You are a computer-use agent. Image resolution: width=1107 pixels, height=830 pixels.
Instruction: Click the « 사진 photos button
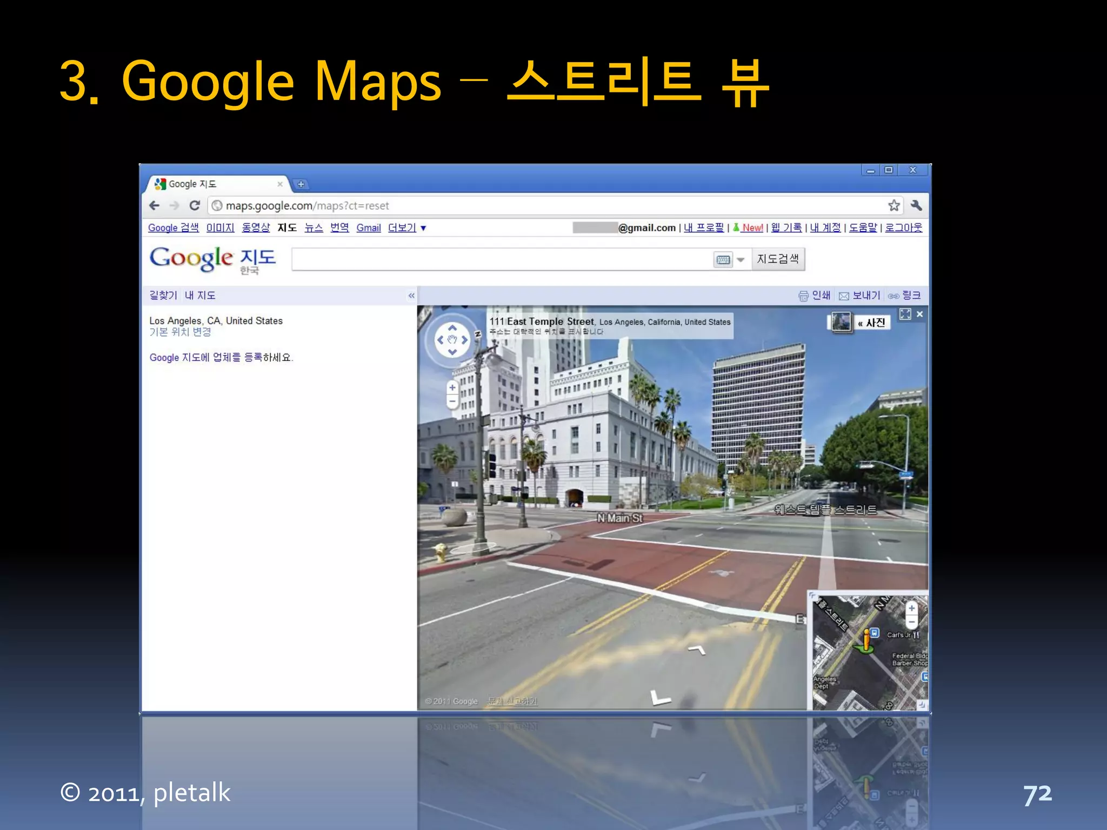click(x=871, y=323)
